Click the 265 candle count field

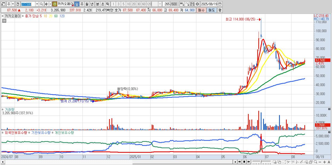(x=166, y=4)
